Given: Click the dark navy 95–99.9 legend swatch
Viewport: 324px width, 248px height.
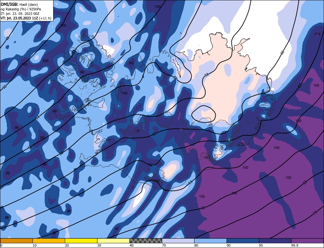Looking at the screenshot, I should pyautogui.click(x=275, y=241).
